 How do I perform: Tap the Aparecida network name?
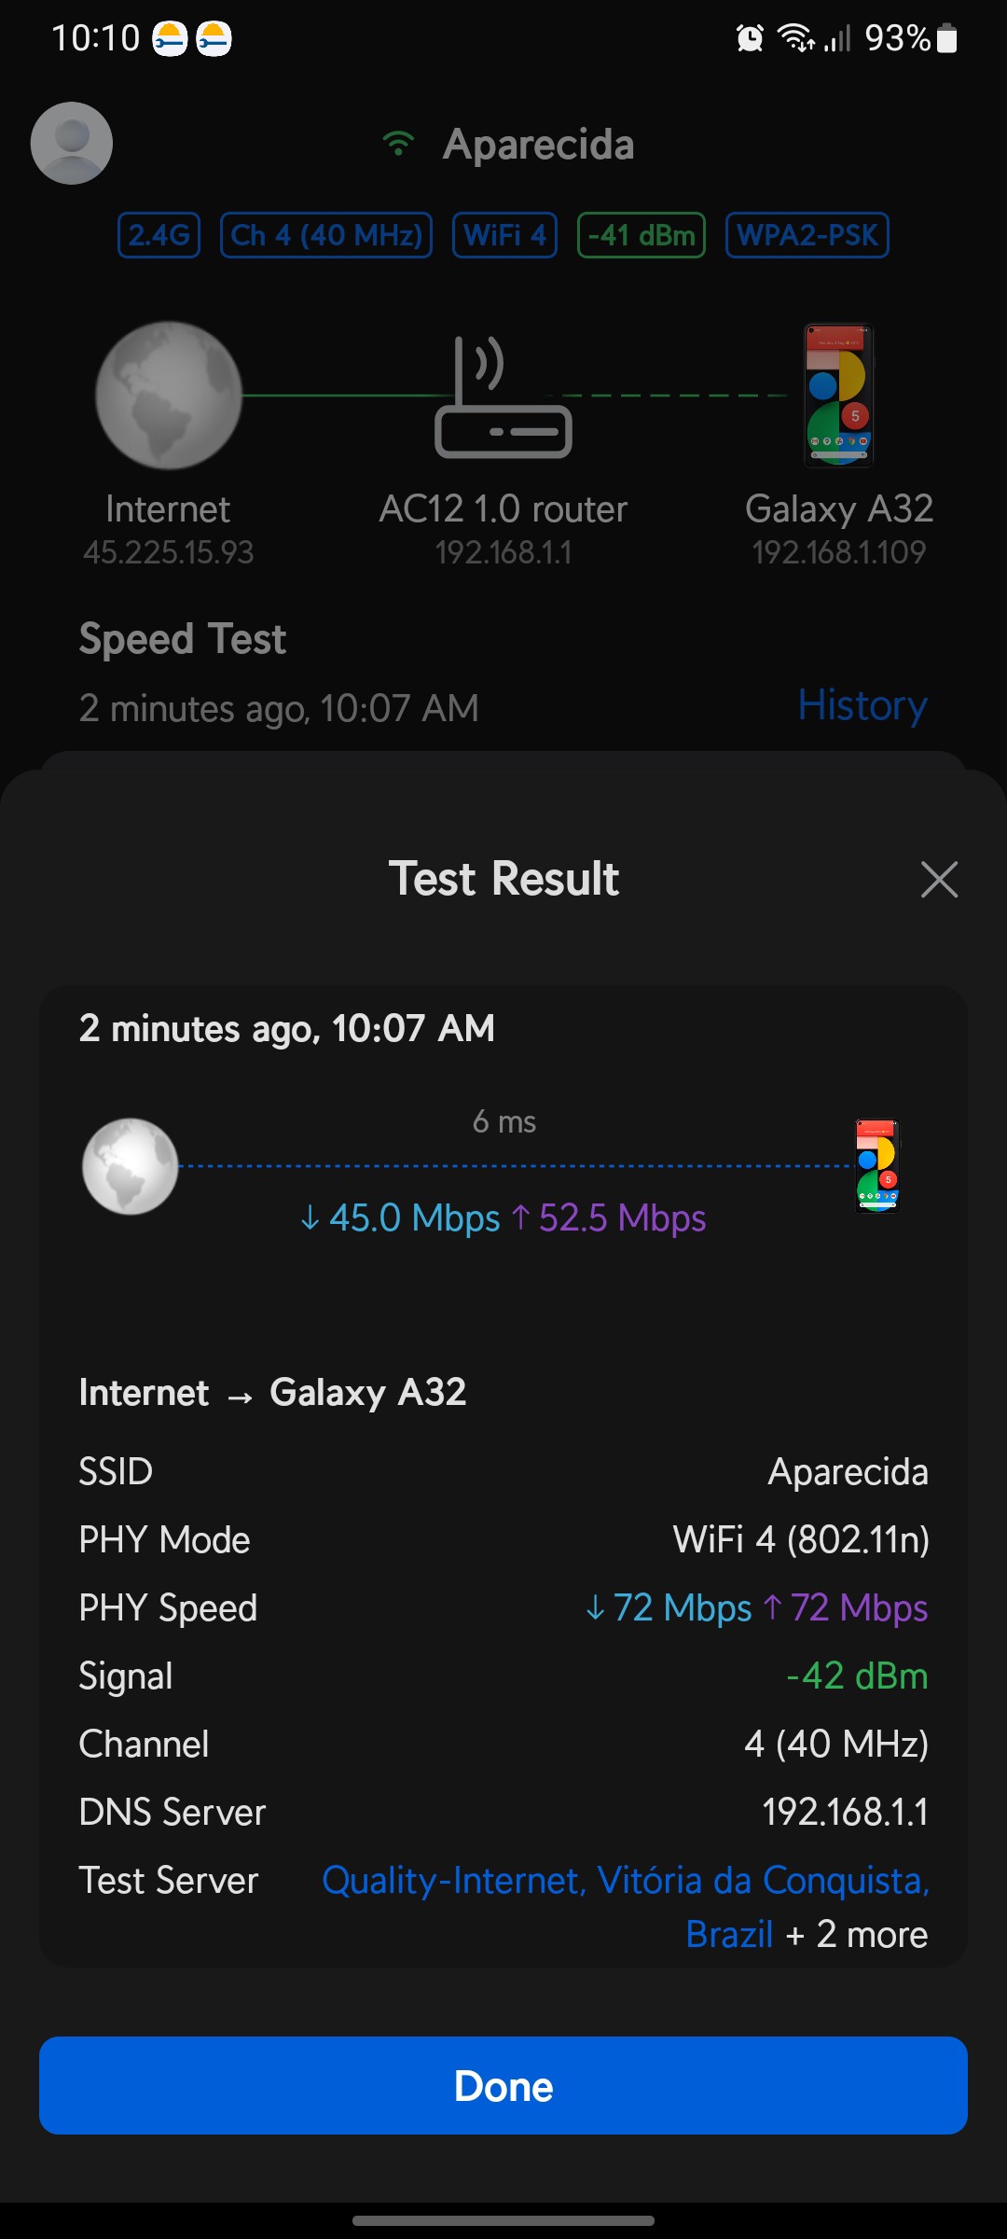pyautogui.click(x=538, y=145)
